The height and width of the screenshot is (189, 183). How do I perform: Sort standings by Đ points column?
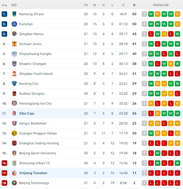click(134, 5)
